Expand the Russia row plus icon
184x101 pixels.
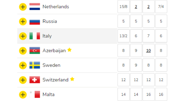23,21
